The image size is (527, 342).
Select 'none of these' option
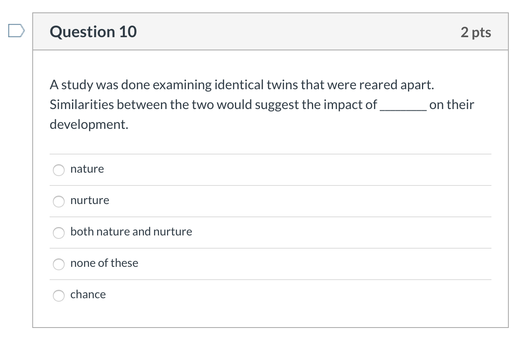pyautogui.click(x=59, y=264)
